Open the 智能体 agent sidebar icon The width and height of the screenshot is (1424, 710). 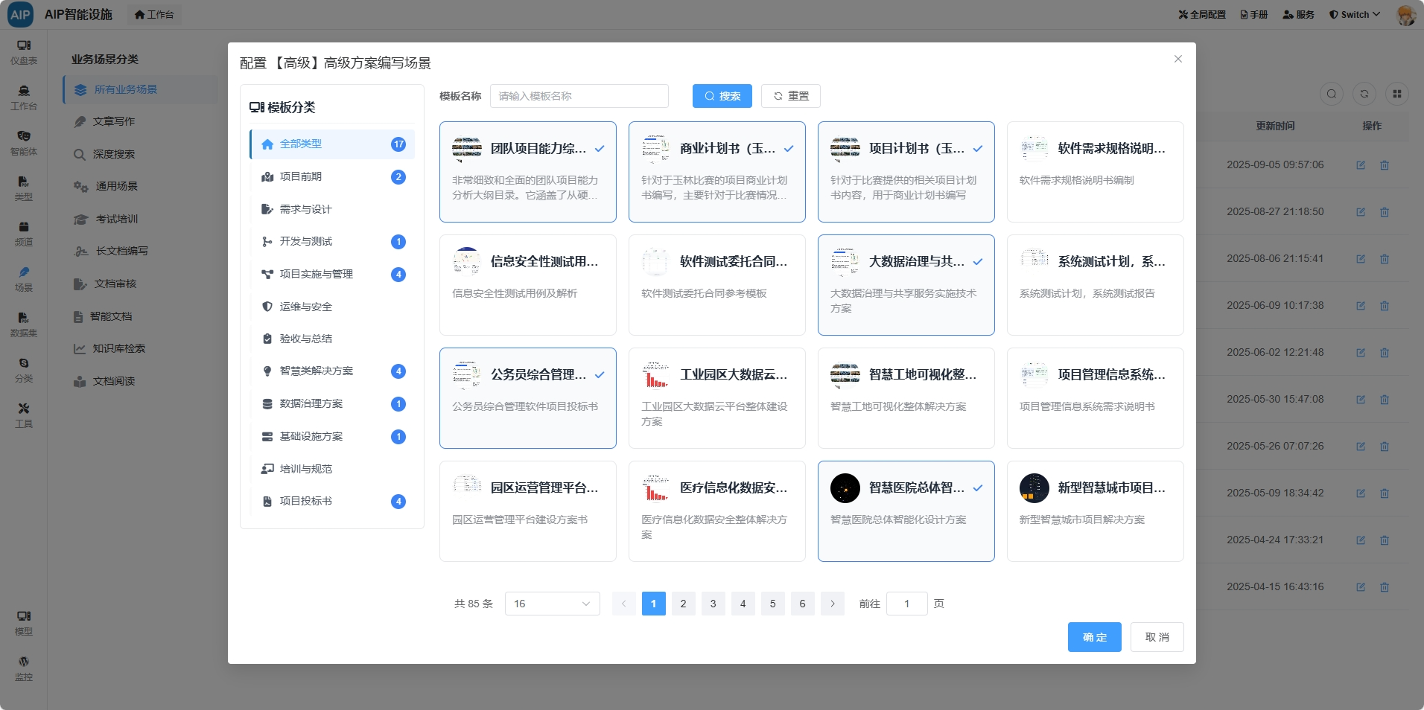click(x=24, y=143)
